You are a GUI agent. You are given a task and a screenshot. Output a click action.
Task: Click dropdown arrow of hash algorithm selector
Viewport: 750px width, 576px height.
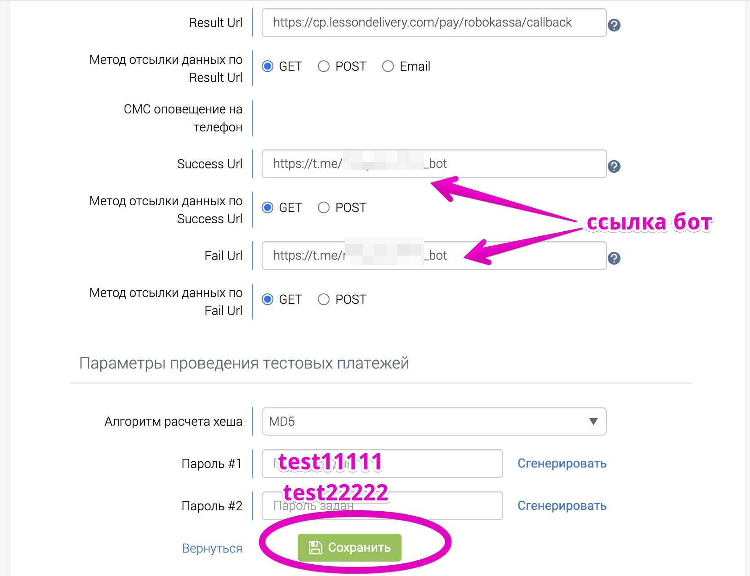click(593, 422)
